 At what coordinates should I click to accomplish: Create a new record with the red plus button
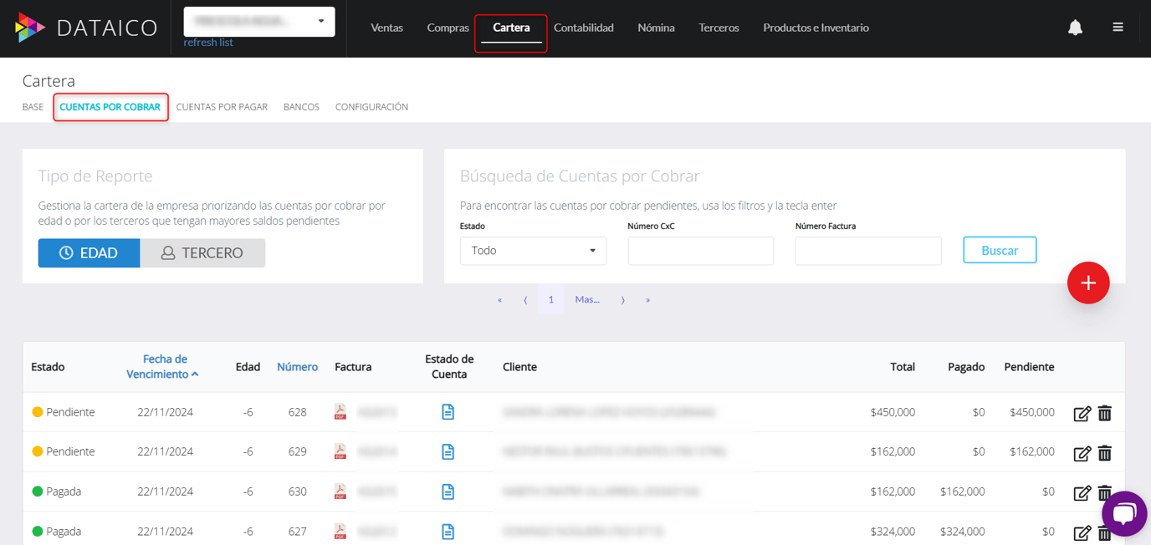coord(1088,283)
